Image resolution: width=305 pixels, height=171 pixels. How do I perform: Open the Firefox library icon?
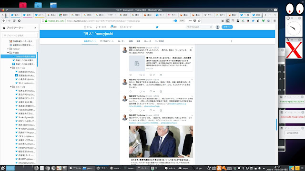pyautogui.click(x=223, y=21)
